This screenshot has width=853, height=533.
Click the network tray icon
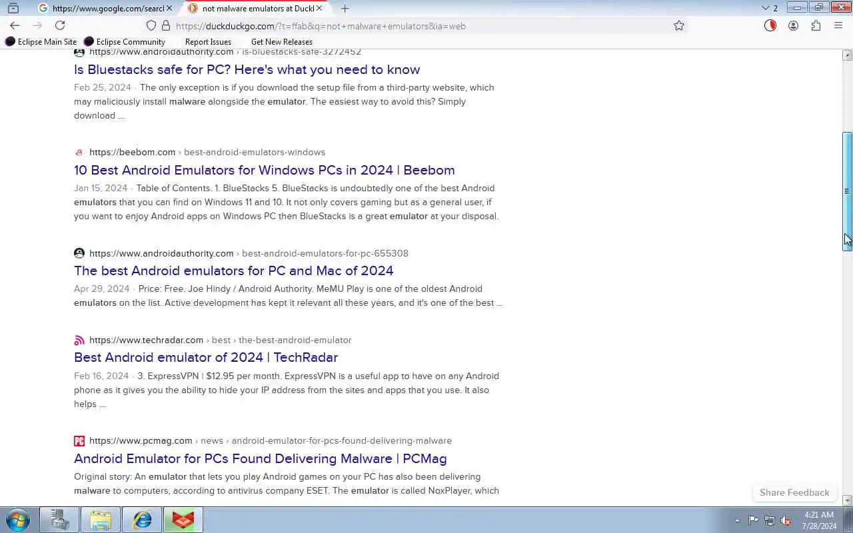[770, 520]
